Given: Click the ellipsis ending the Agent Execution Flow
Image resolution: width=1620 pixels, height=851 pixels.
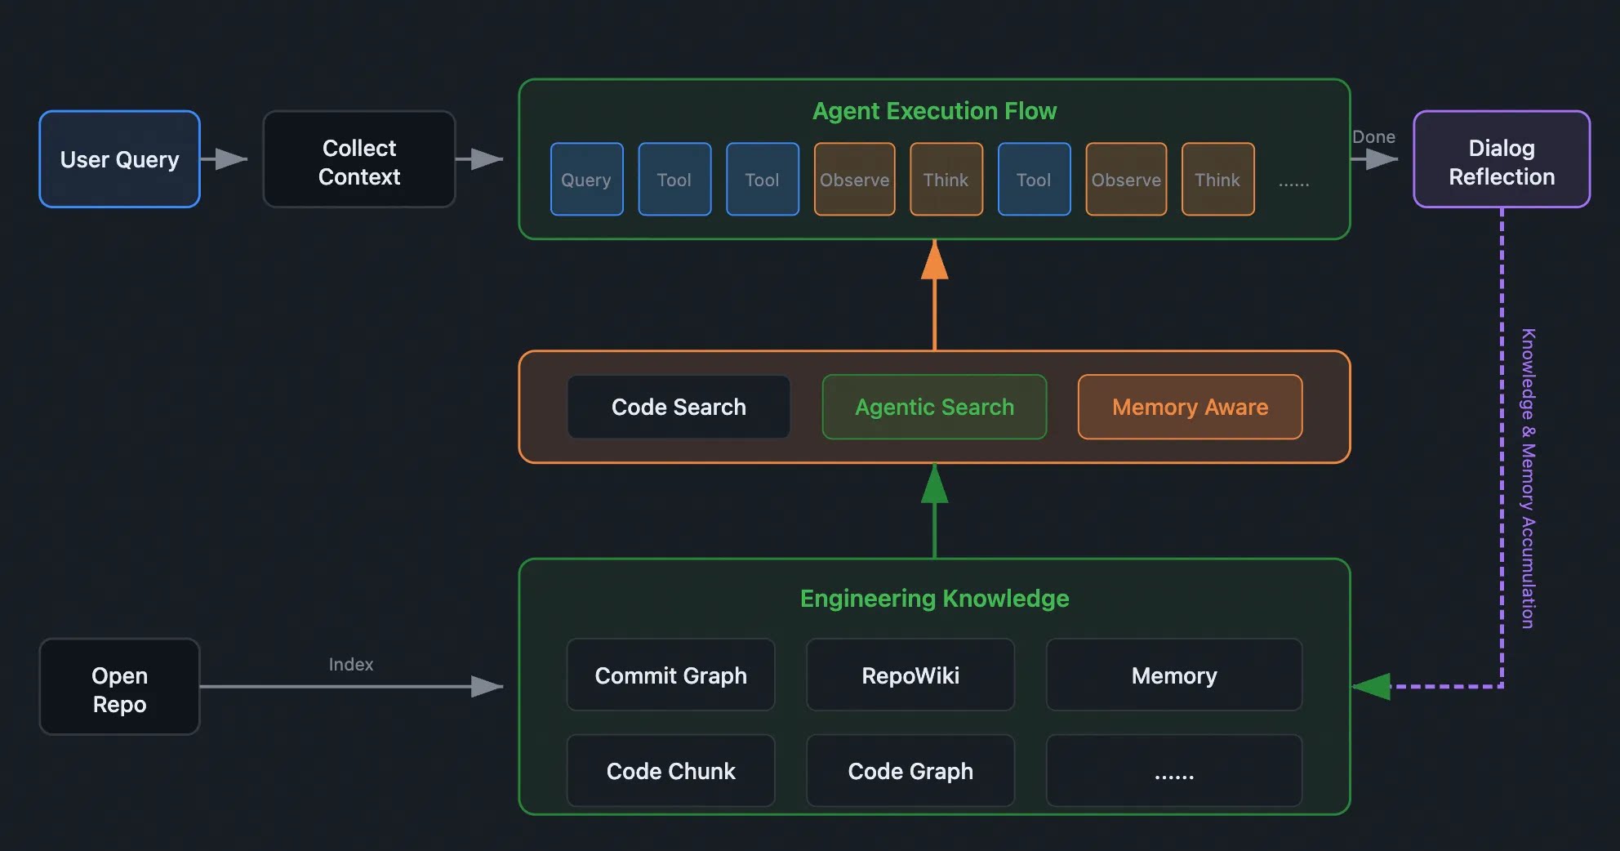Looking at the screenshot, I should pos(1293,184).
